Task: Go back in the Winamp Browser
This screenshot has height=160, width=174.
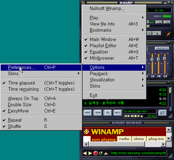Action: coord(85,153)
